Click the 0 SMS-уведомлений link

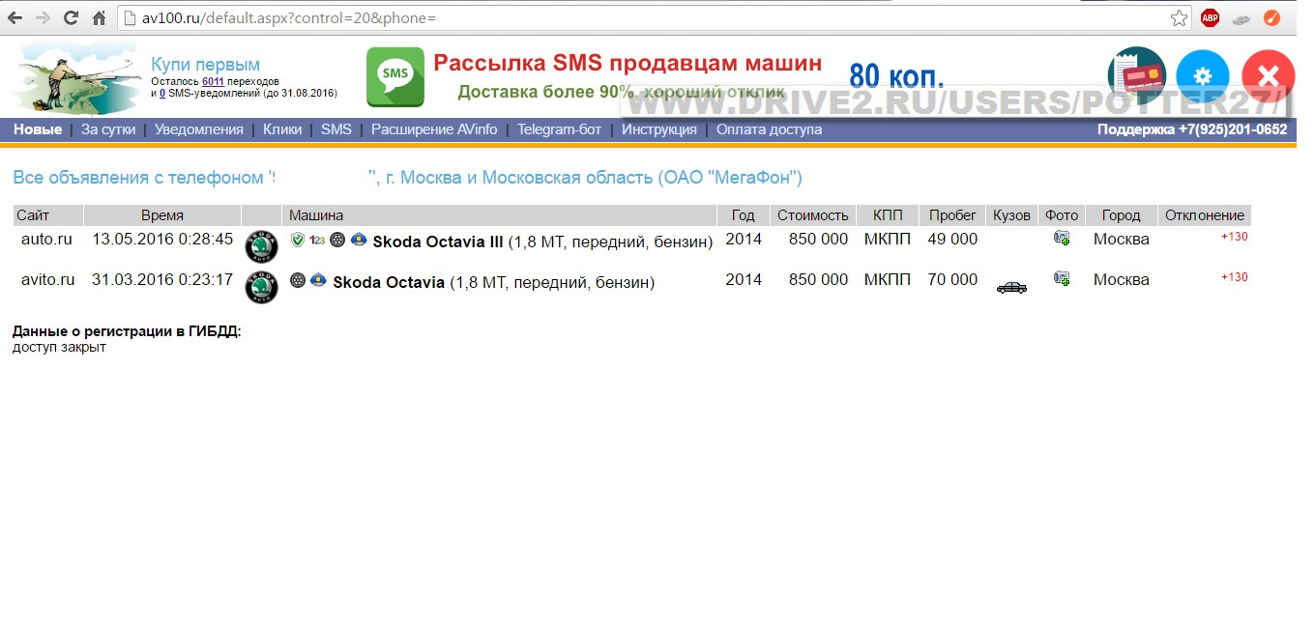162,94
